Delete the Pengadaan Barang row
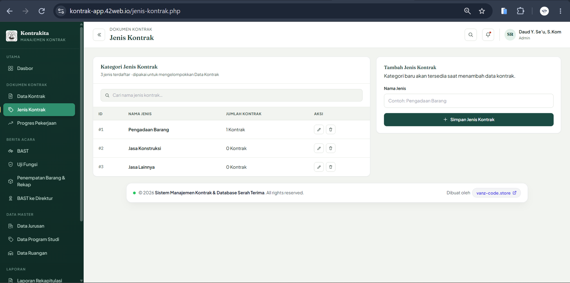The width and height of the screenshot is (570, 283). (331, 130)
